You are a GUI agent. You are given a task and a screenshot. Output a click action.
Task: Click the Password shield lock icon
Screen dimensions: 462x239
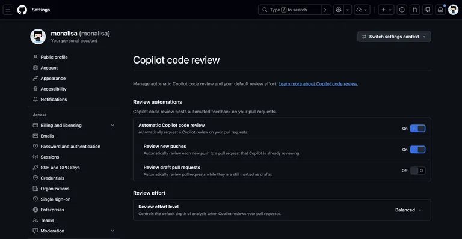click(35, 147)
